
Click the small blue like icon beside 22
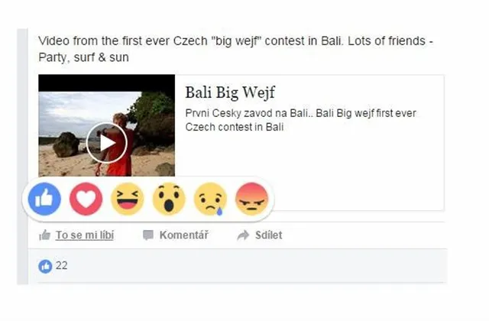(x=45, y=267)
